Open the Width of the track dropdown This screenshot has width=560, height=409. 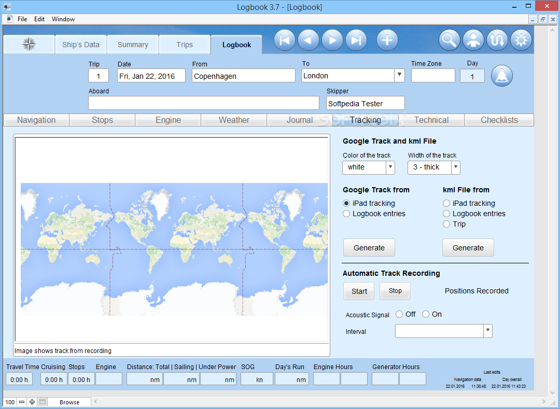pyautogui.click(x=456, y=167)
